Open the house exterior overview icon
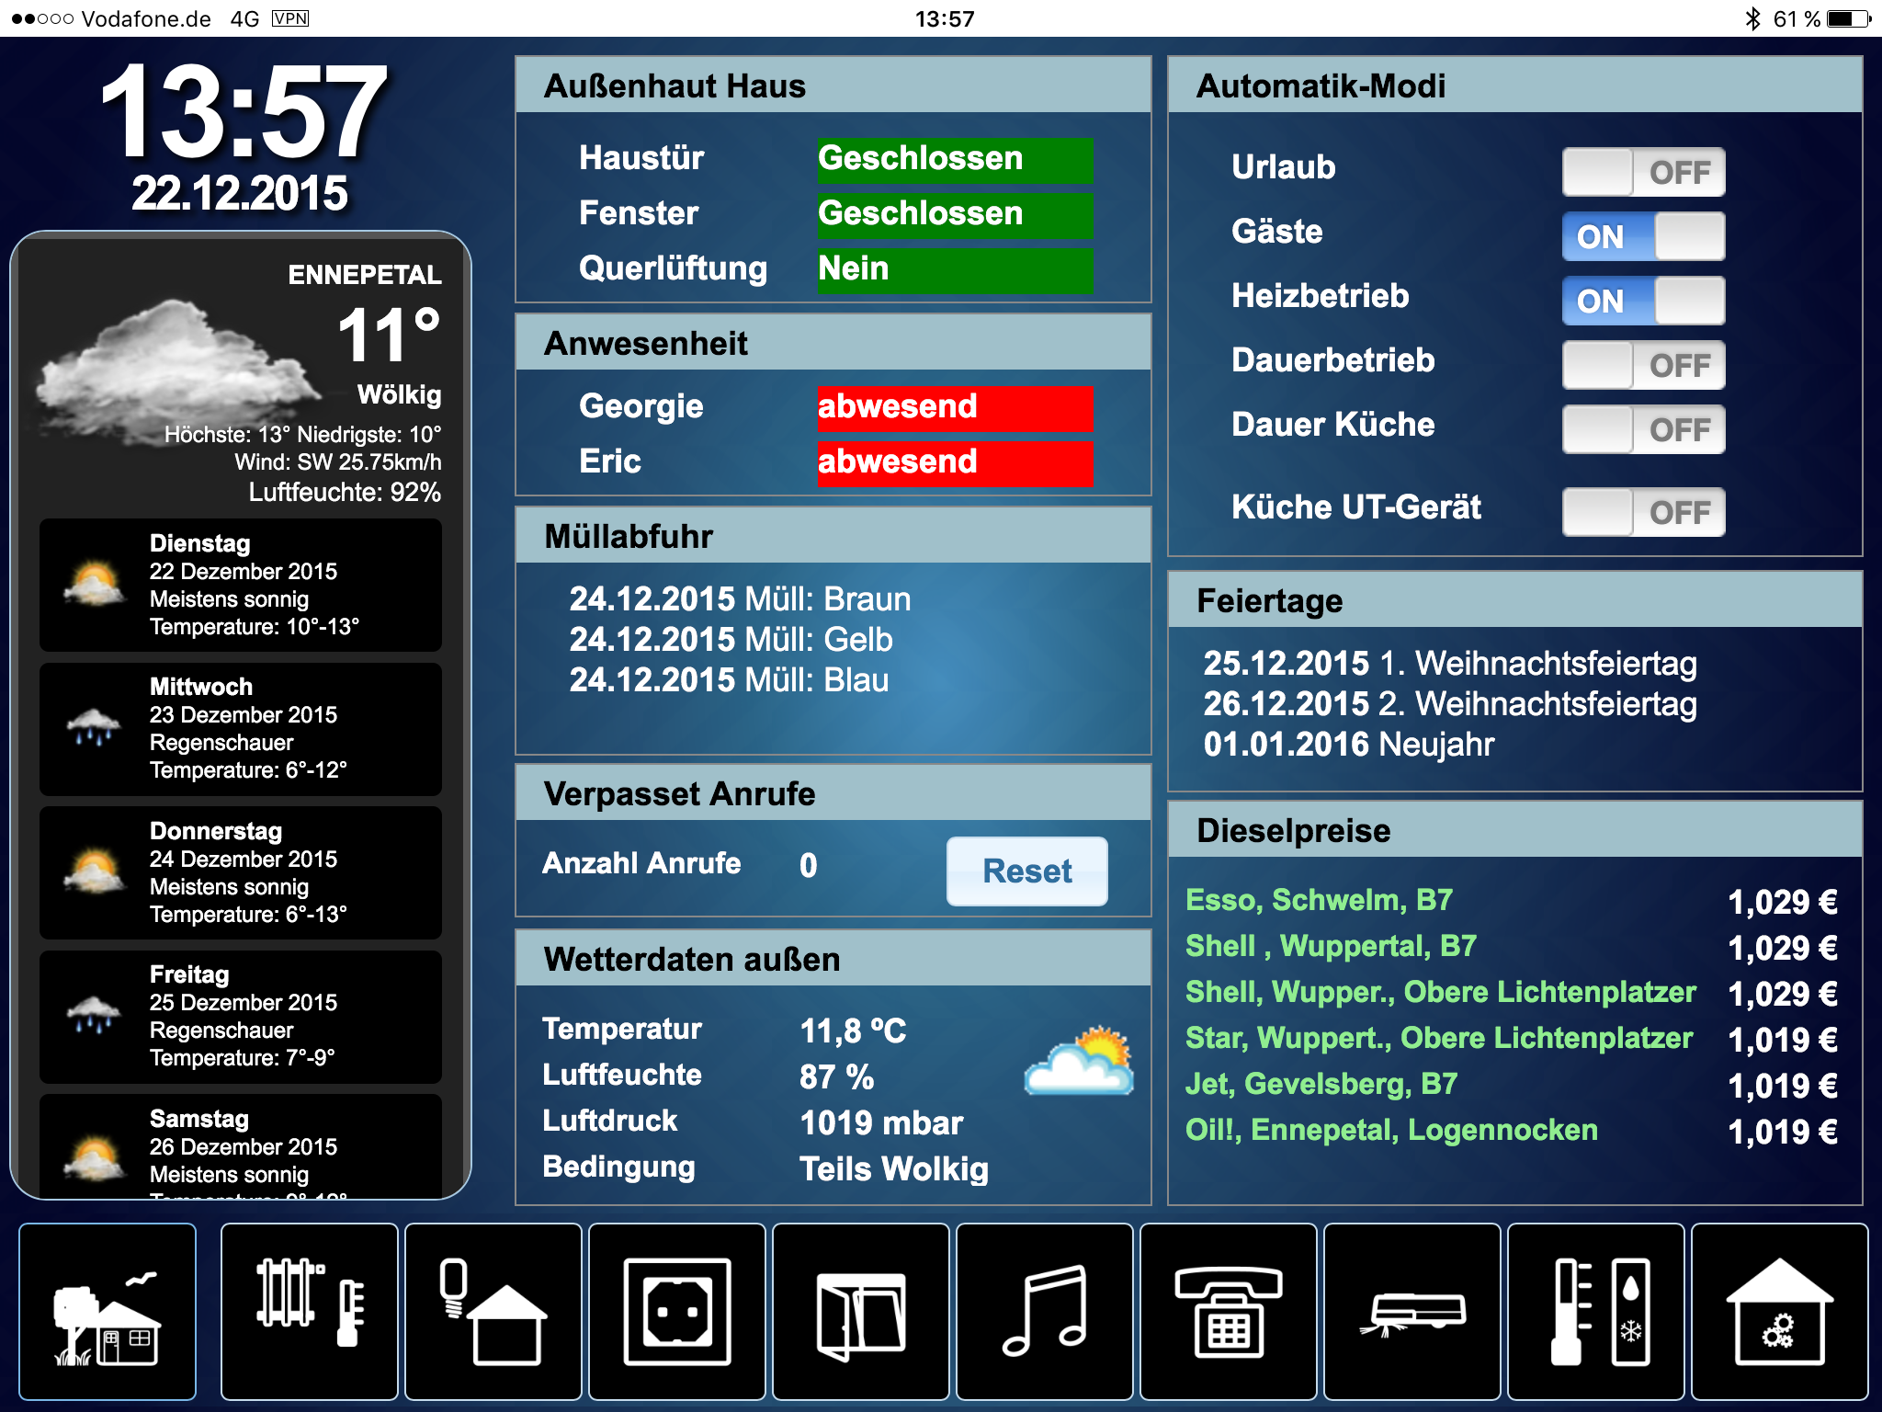The height and width of the screenshot is (1412, 1882). (108, 1312)
